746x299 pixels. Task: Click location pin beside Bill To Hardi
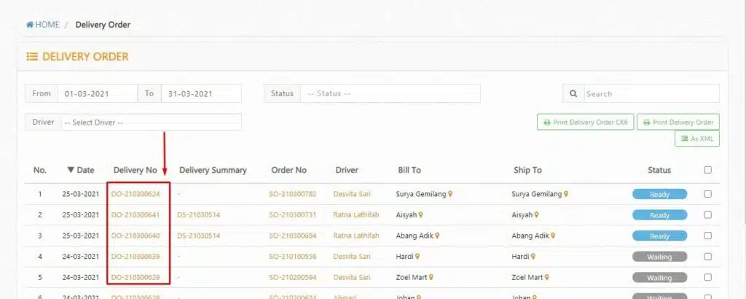point(417,257)
